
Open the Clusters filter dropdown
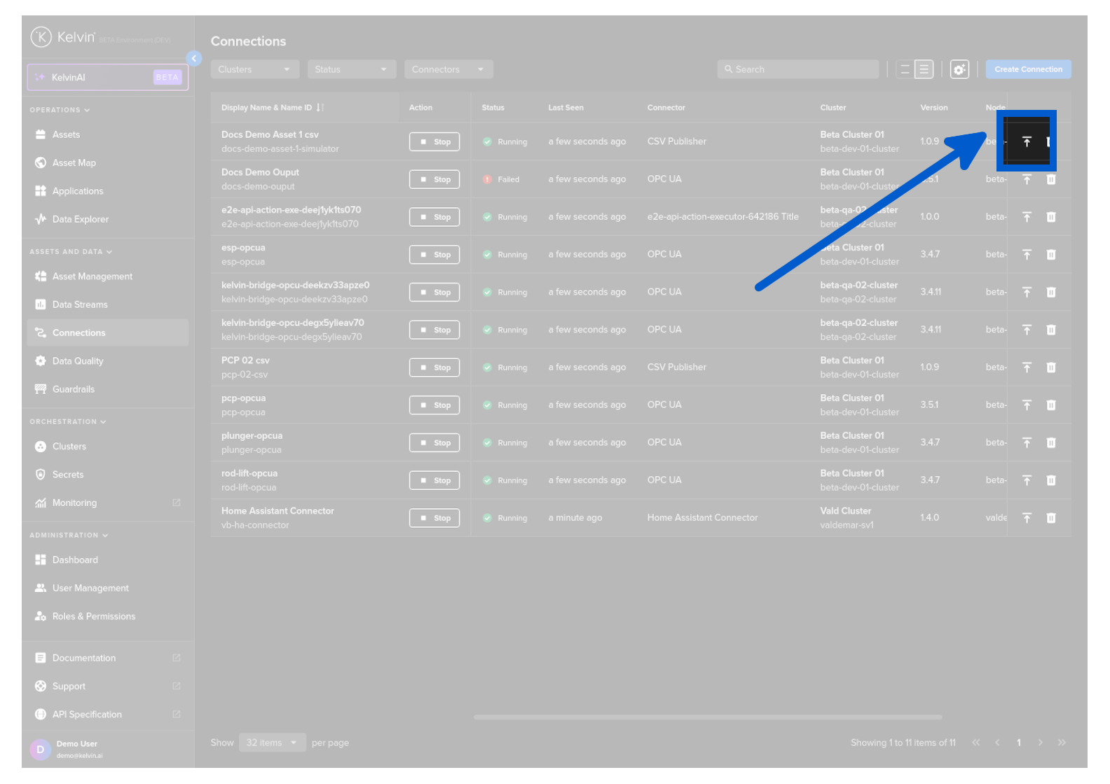254,69
